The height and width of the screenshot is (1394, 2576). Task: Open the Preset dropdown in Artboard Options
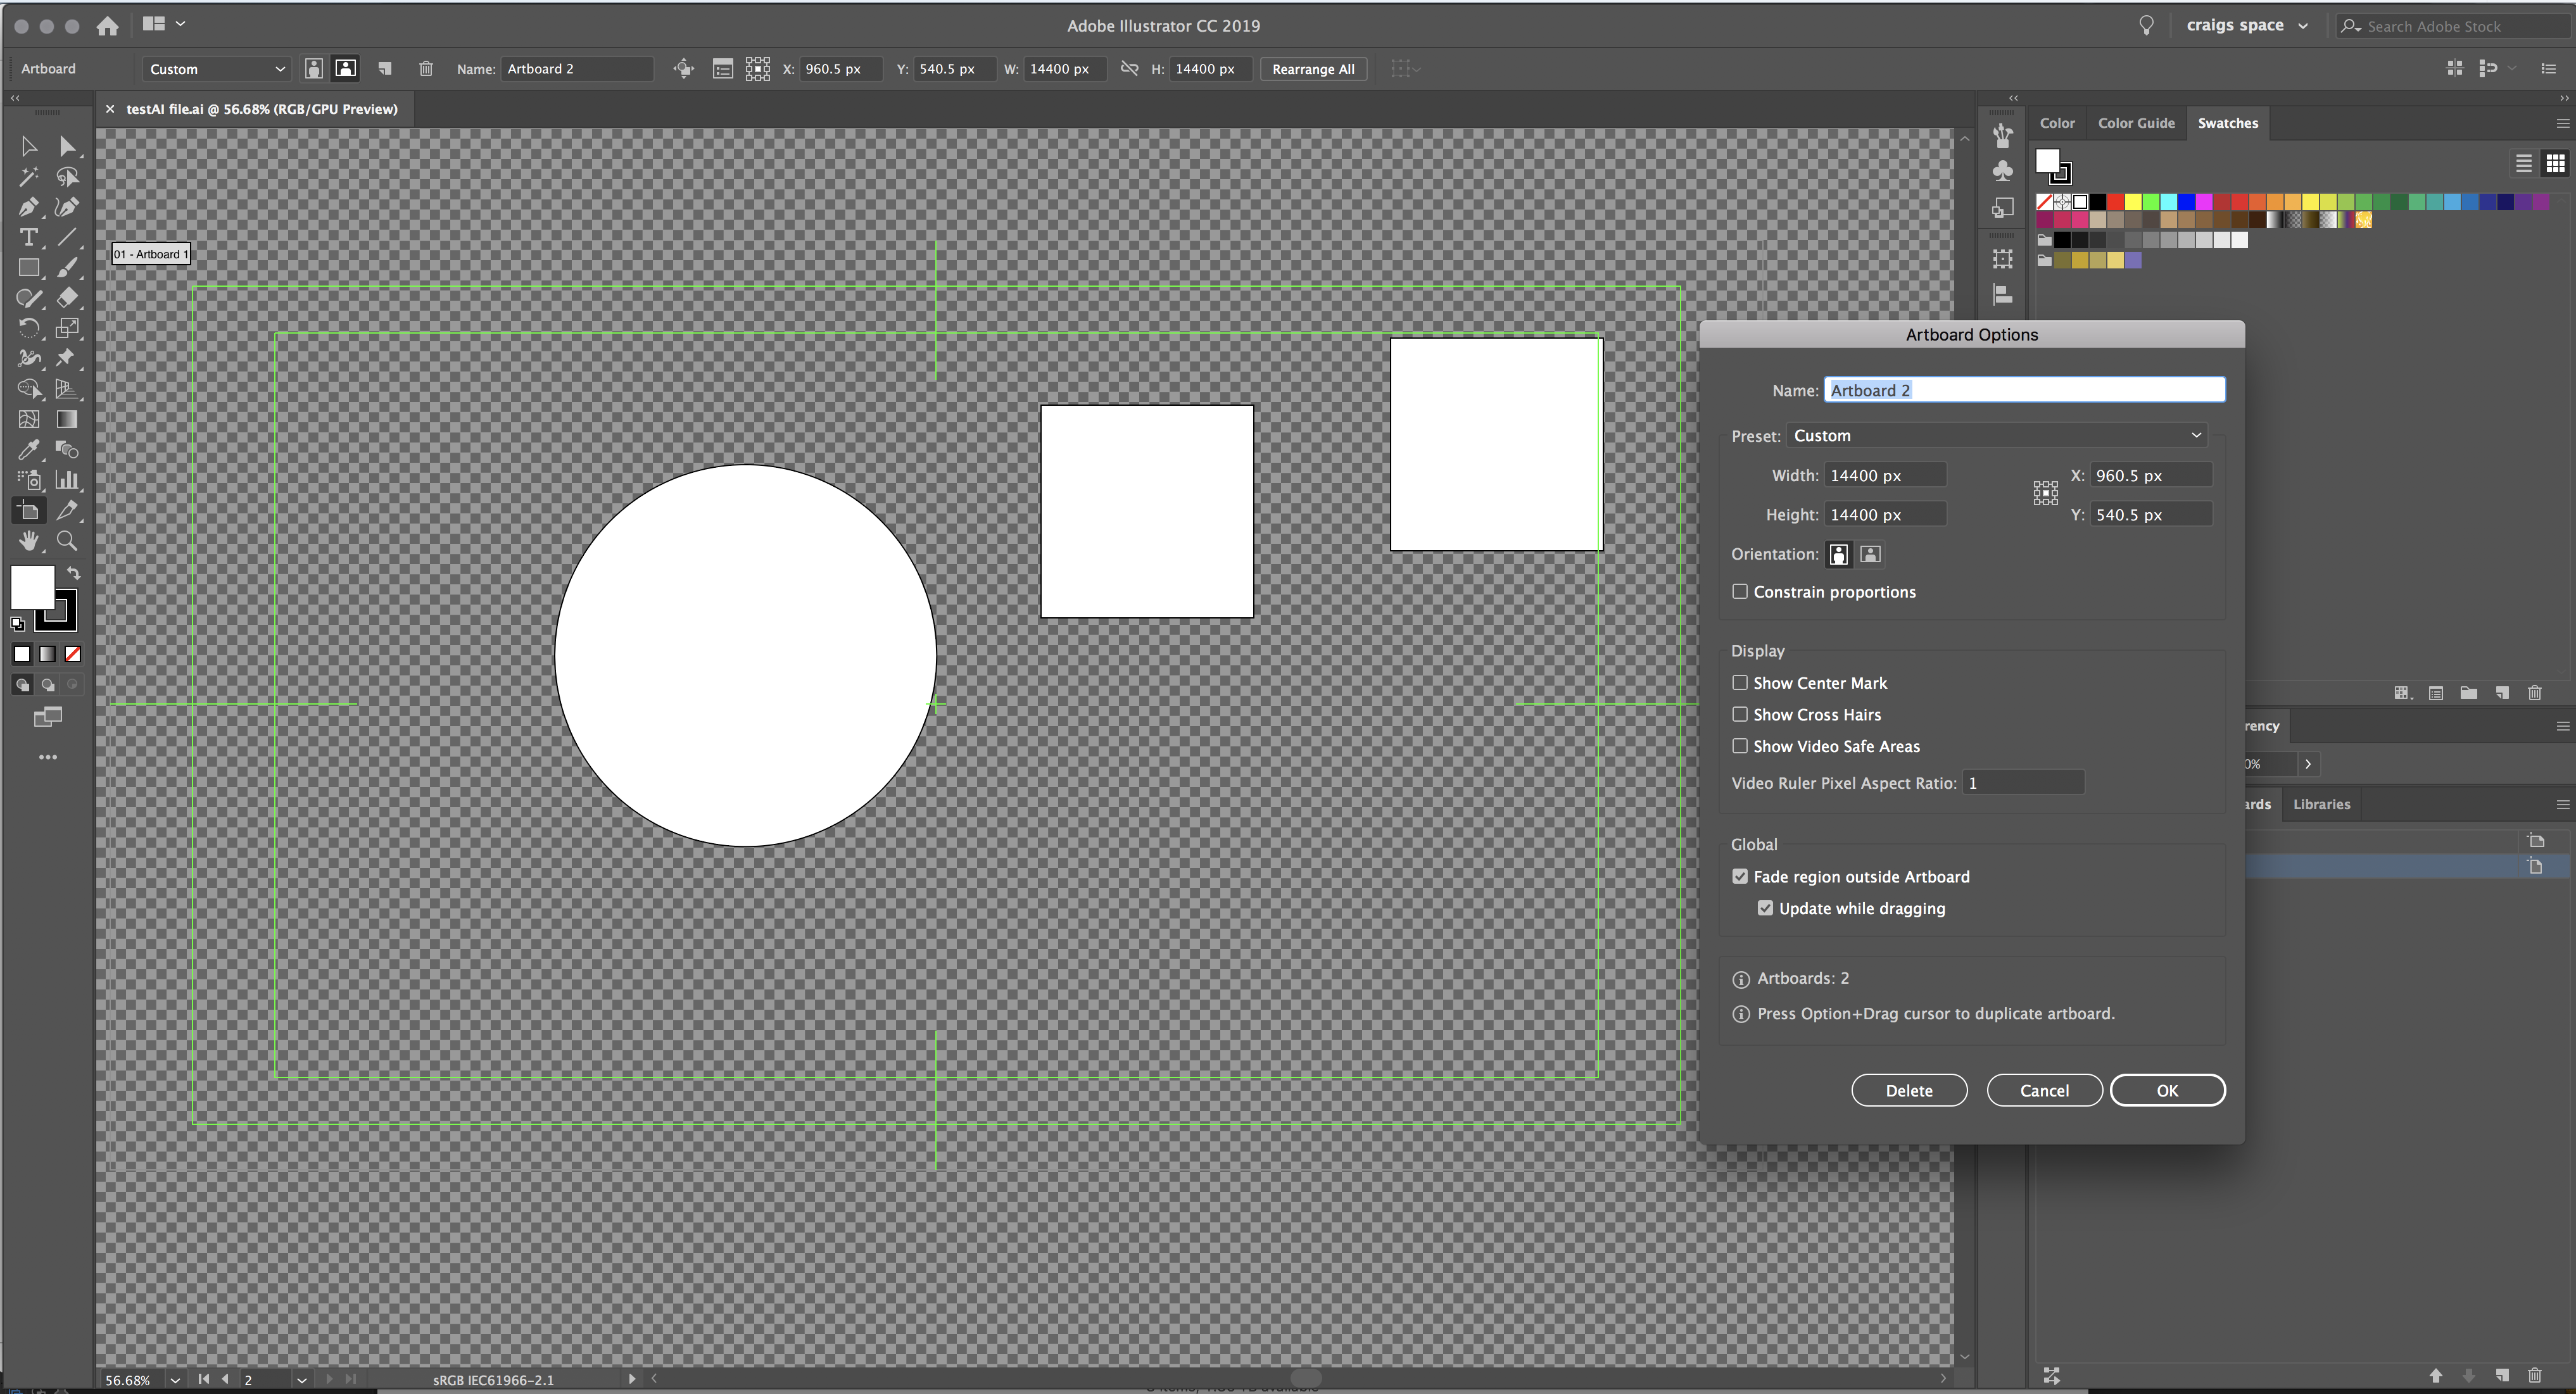[1996, 436]
